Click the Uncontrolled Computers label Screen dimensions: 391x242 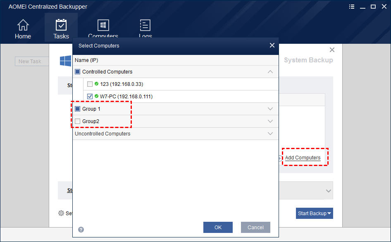point(103,133)
